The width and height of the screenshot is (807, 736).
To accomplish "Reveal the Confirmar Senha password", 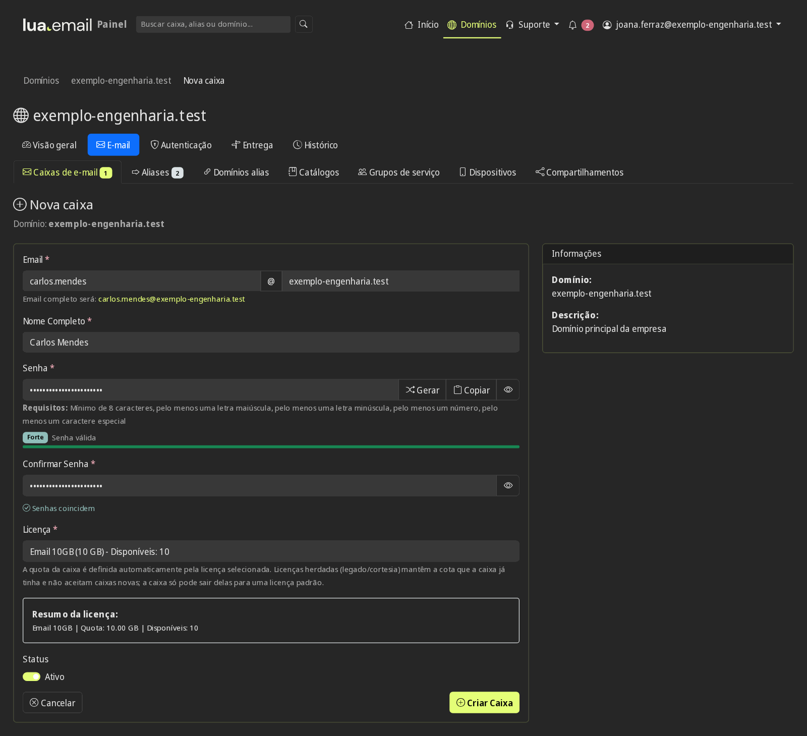I will pyautogui.click(x=508, y=486).
